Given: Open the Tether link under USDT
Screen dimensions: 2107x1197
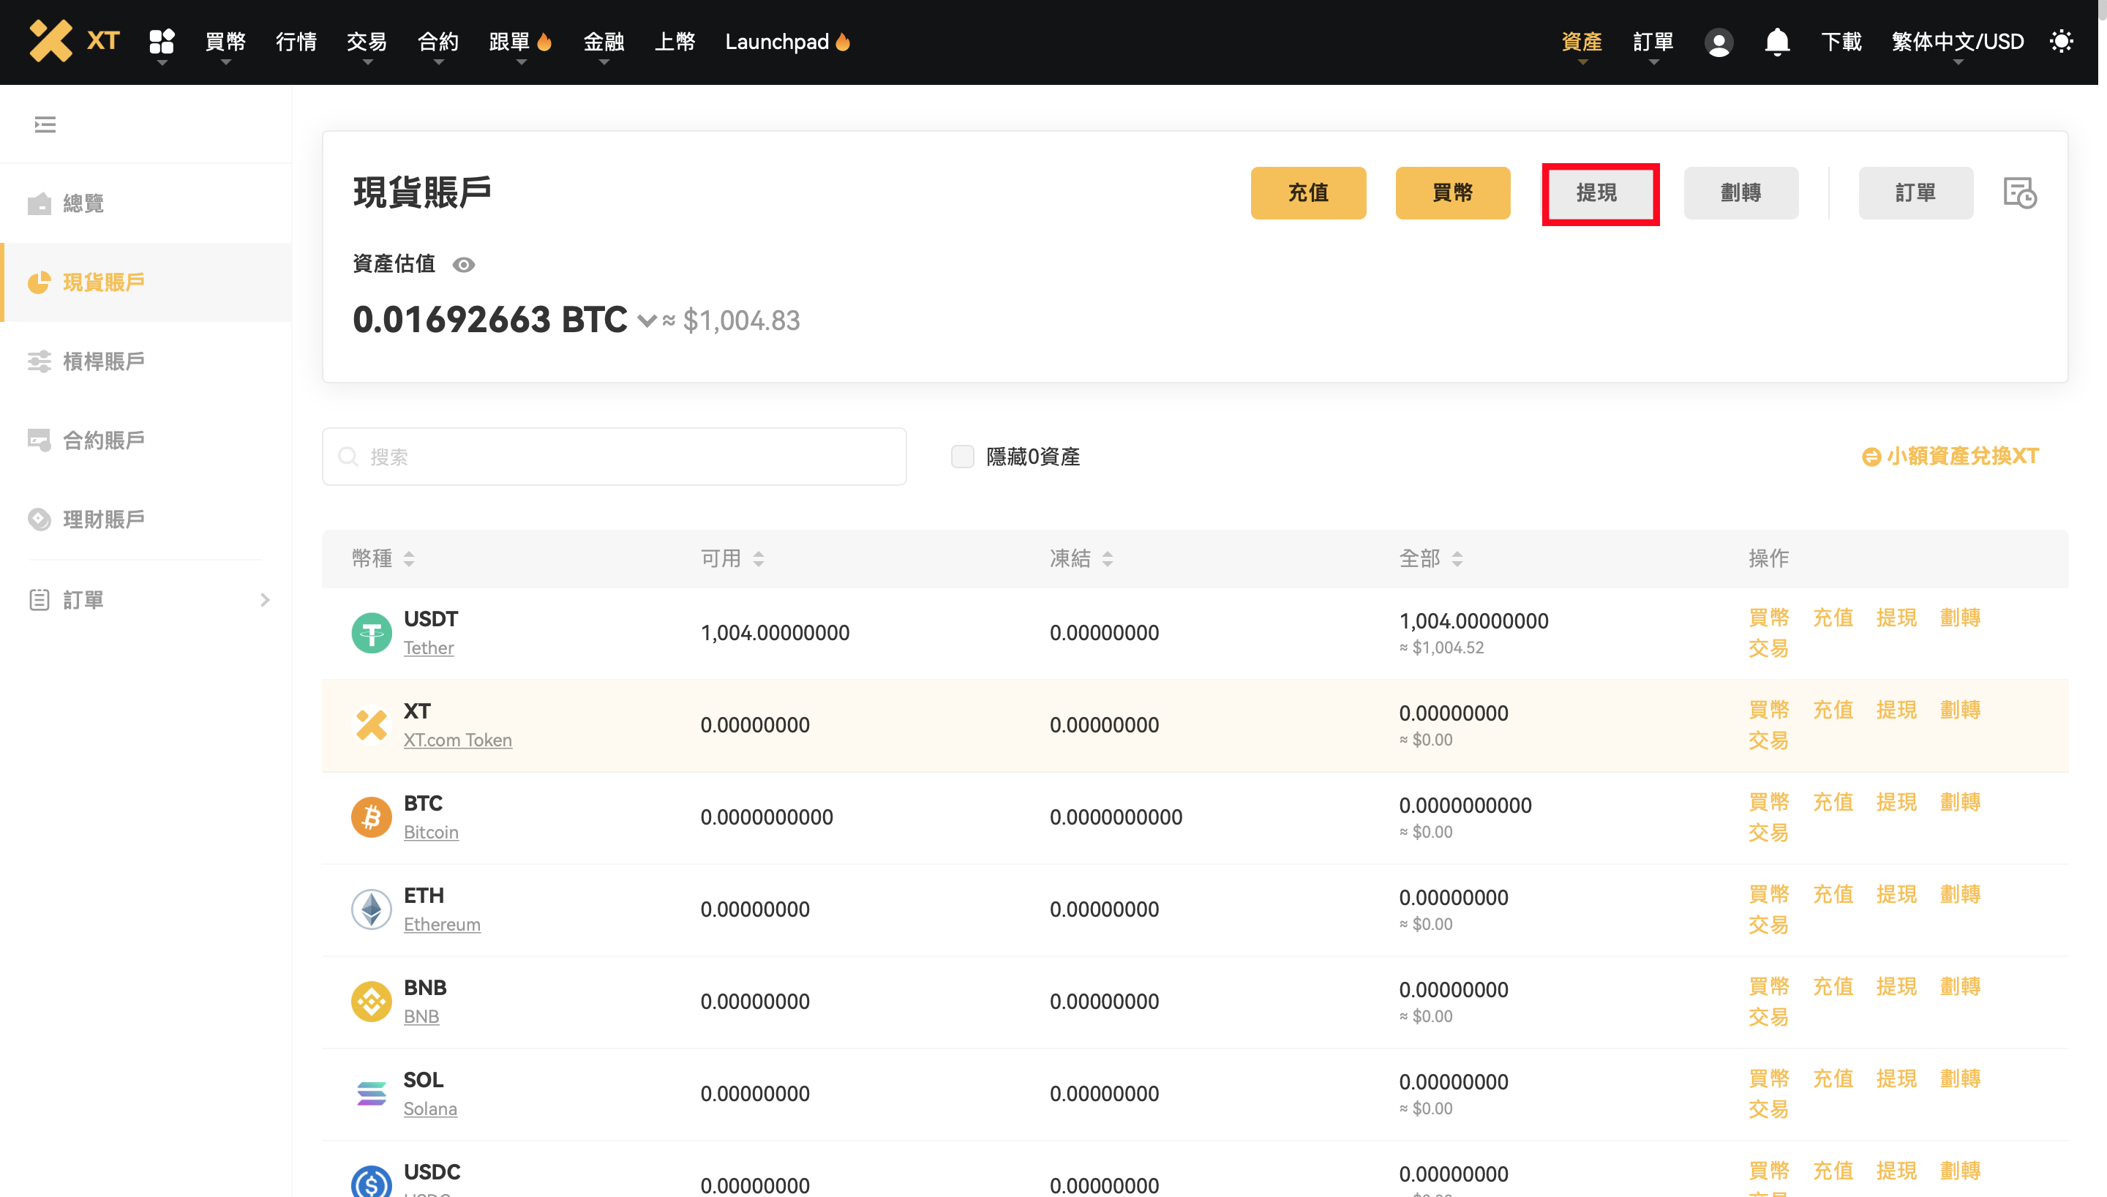Looking at the screenshot, I should point(428,648).
